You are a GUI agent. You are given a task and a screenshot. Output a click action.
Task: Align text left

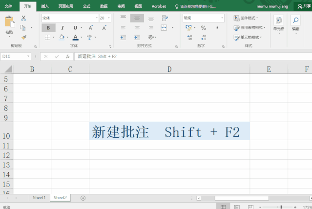click(123, 28)
